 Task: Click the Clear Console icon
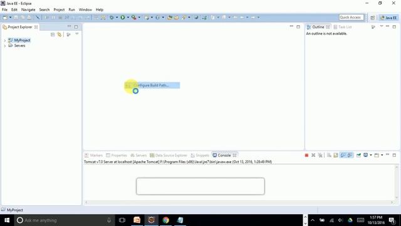[x=329, y=155]
